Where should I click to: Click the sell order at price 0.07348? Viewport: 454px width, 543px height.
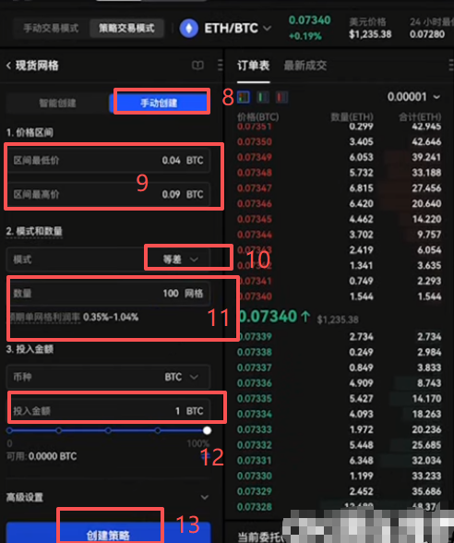point(340,173)
